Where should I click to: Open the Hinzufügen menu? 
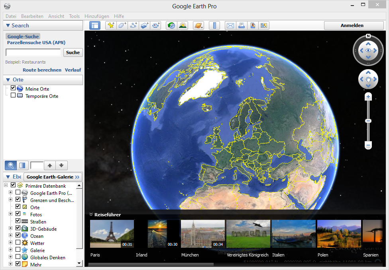(x=97, y=16)
